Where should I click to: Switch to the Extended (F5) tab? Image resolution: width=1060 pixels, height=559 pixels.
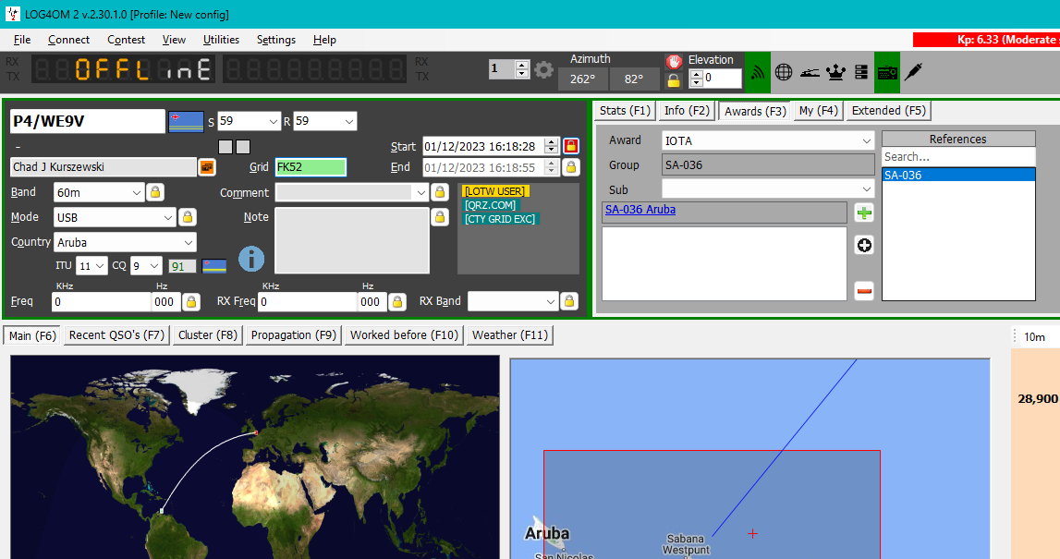tap(888, 111)
